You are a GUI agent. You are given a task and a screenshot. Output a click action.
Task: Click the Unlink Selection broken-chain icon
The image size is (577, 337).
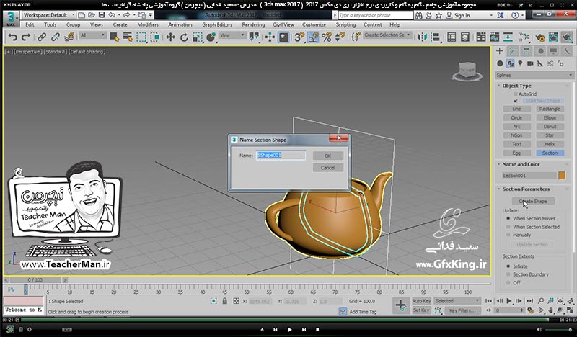tap(56, 37)
